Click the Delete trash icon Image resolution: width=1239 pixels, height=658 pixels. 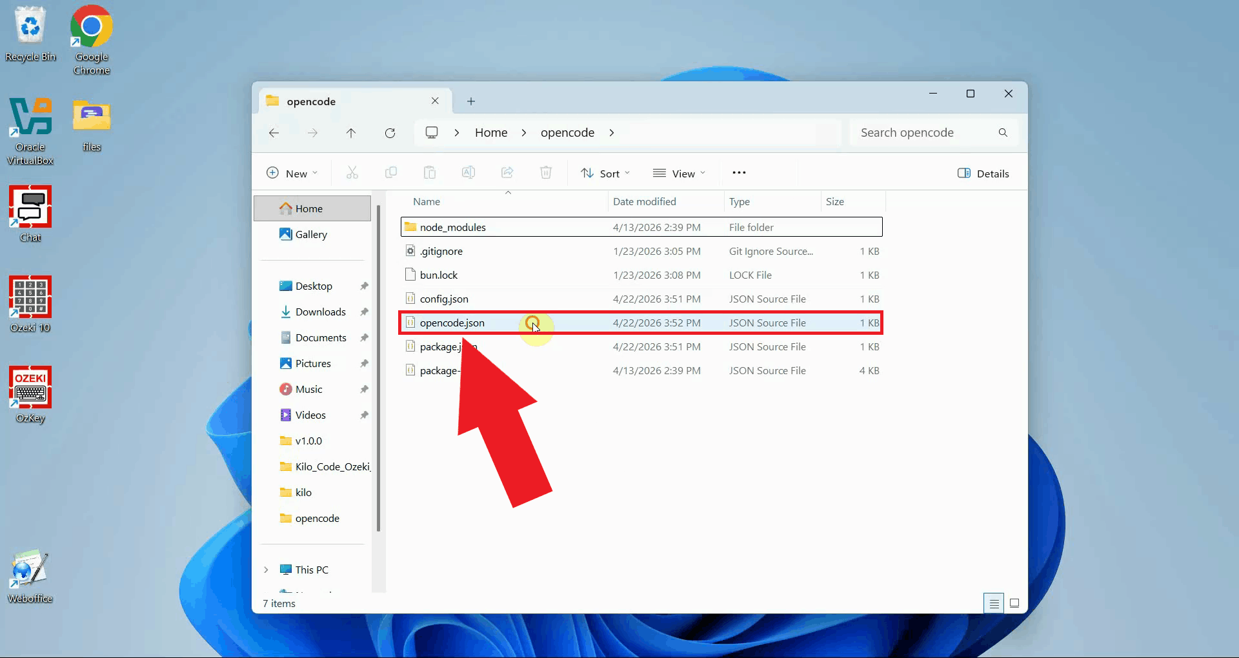(x=546, y=173)
